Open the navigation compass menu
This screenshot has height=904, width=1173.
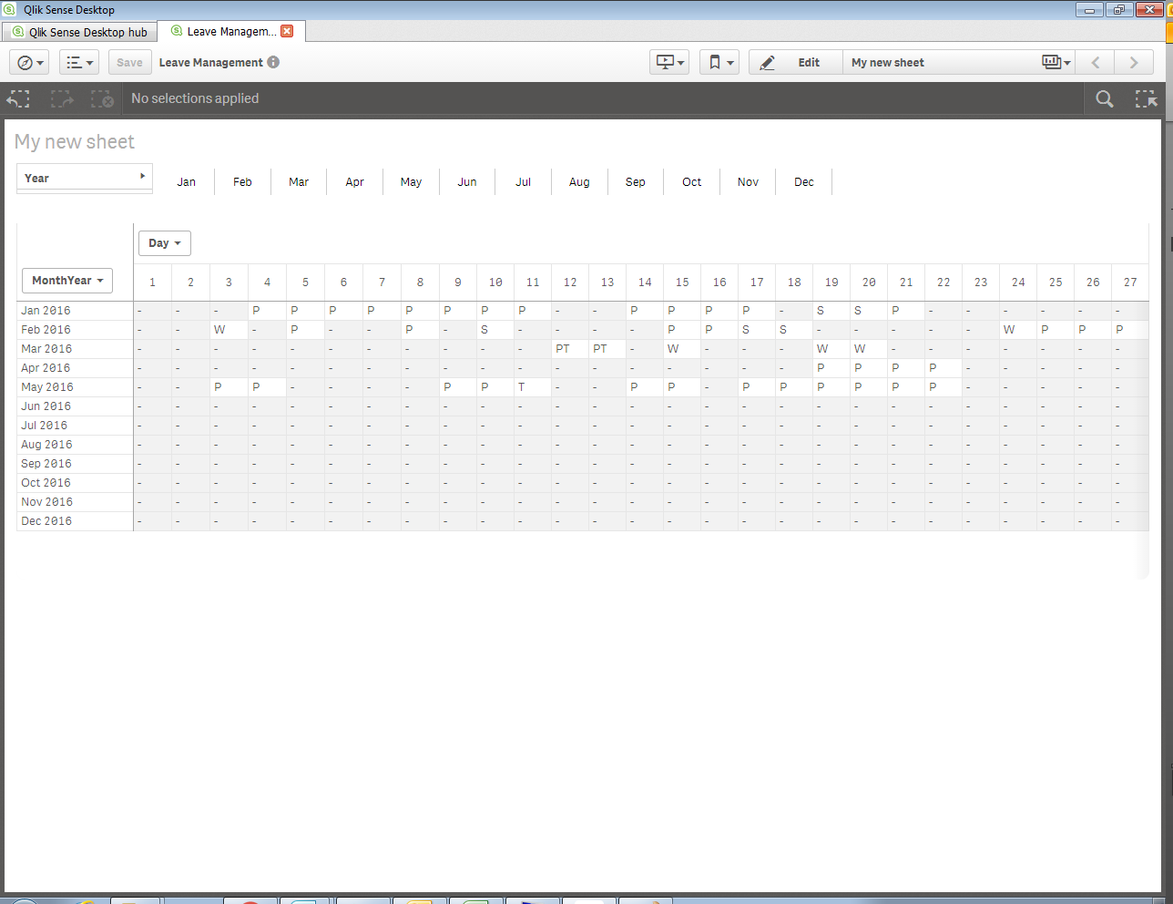tap(28, 62)
